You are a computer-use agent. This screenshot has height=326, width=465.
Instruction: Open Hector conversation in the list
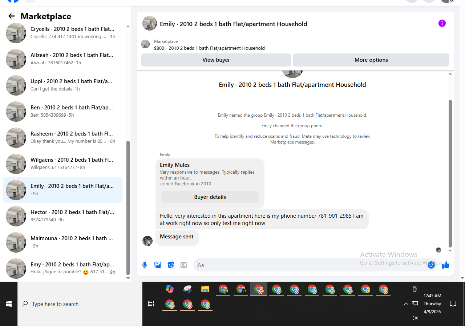(x=62, y=216)
